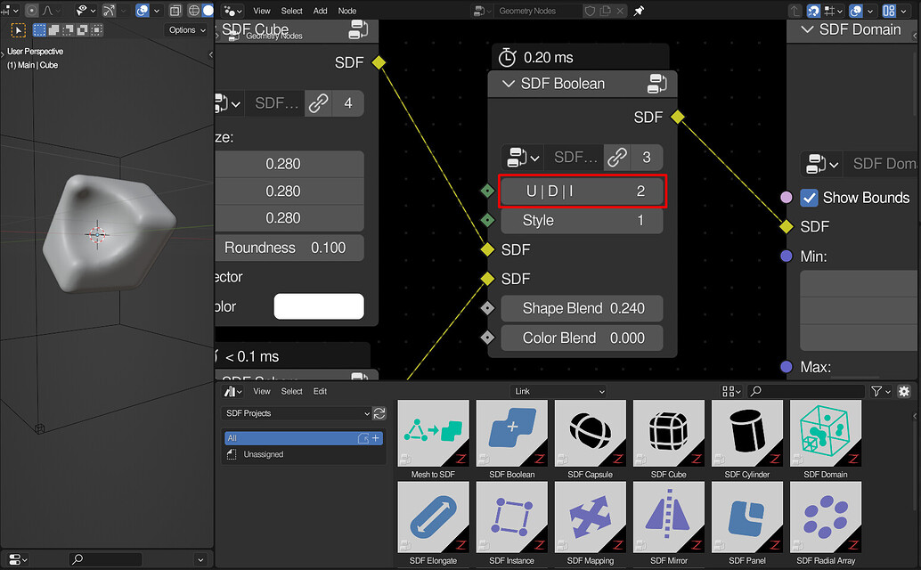Toggle viewport overlays button
The image size is (921, 570).
(x=143, y=11)
